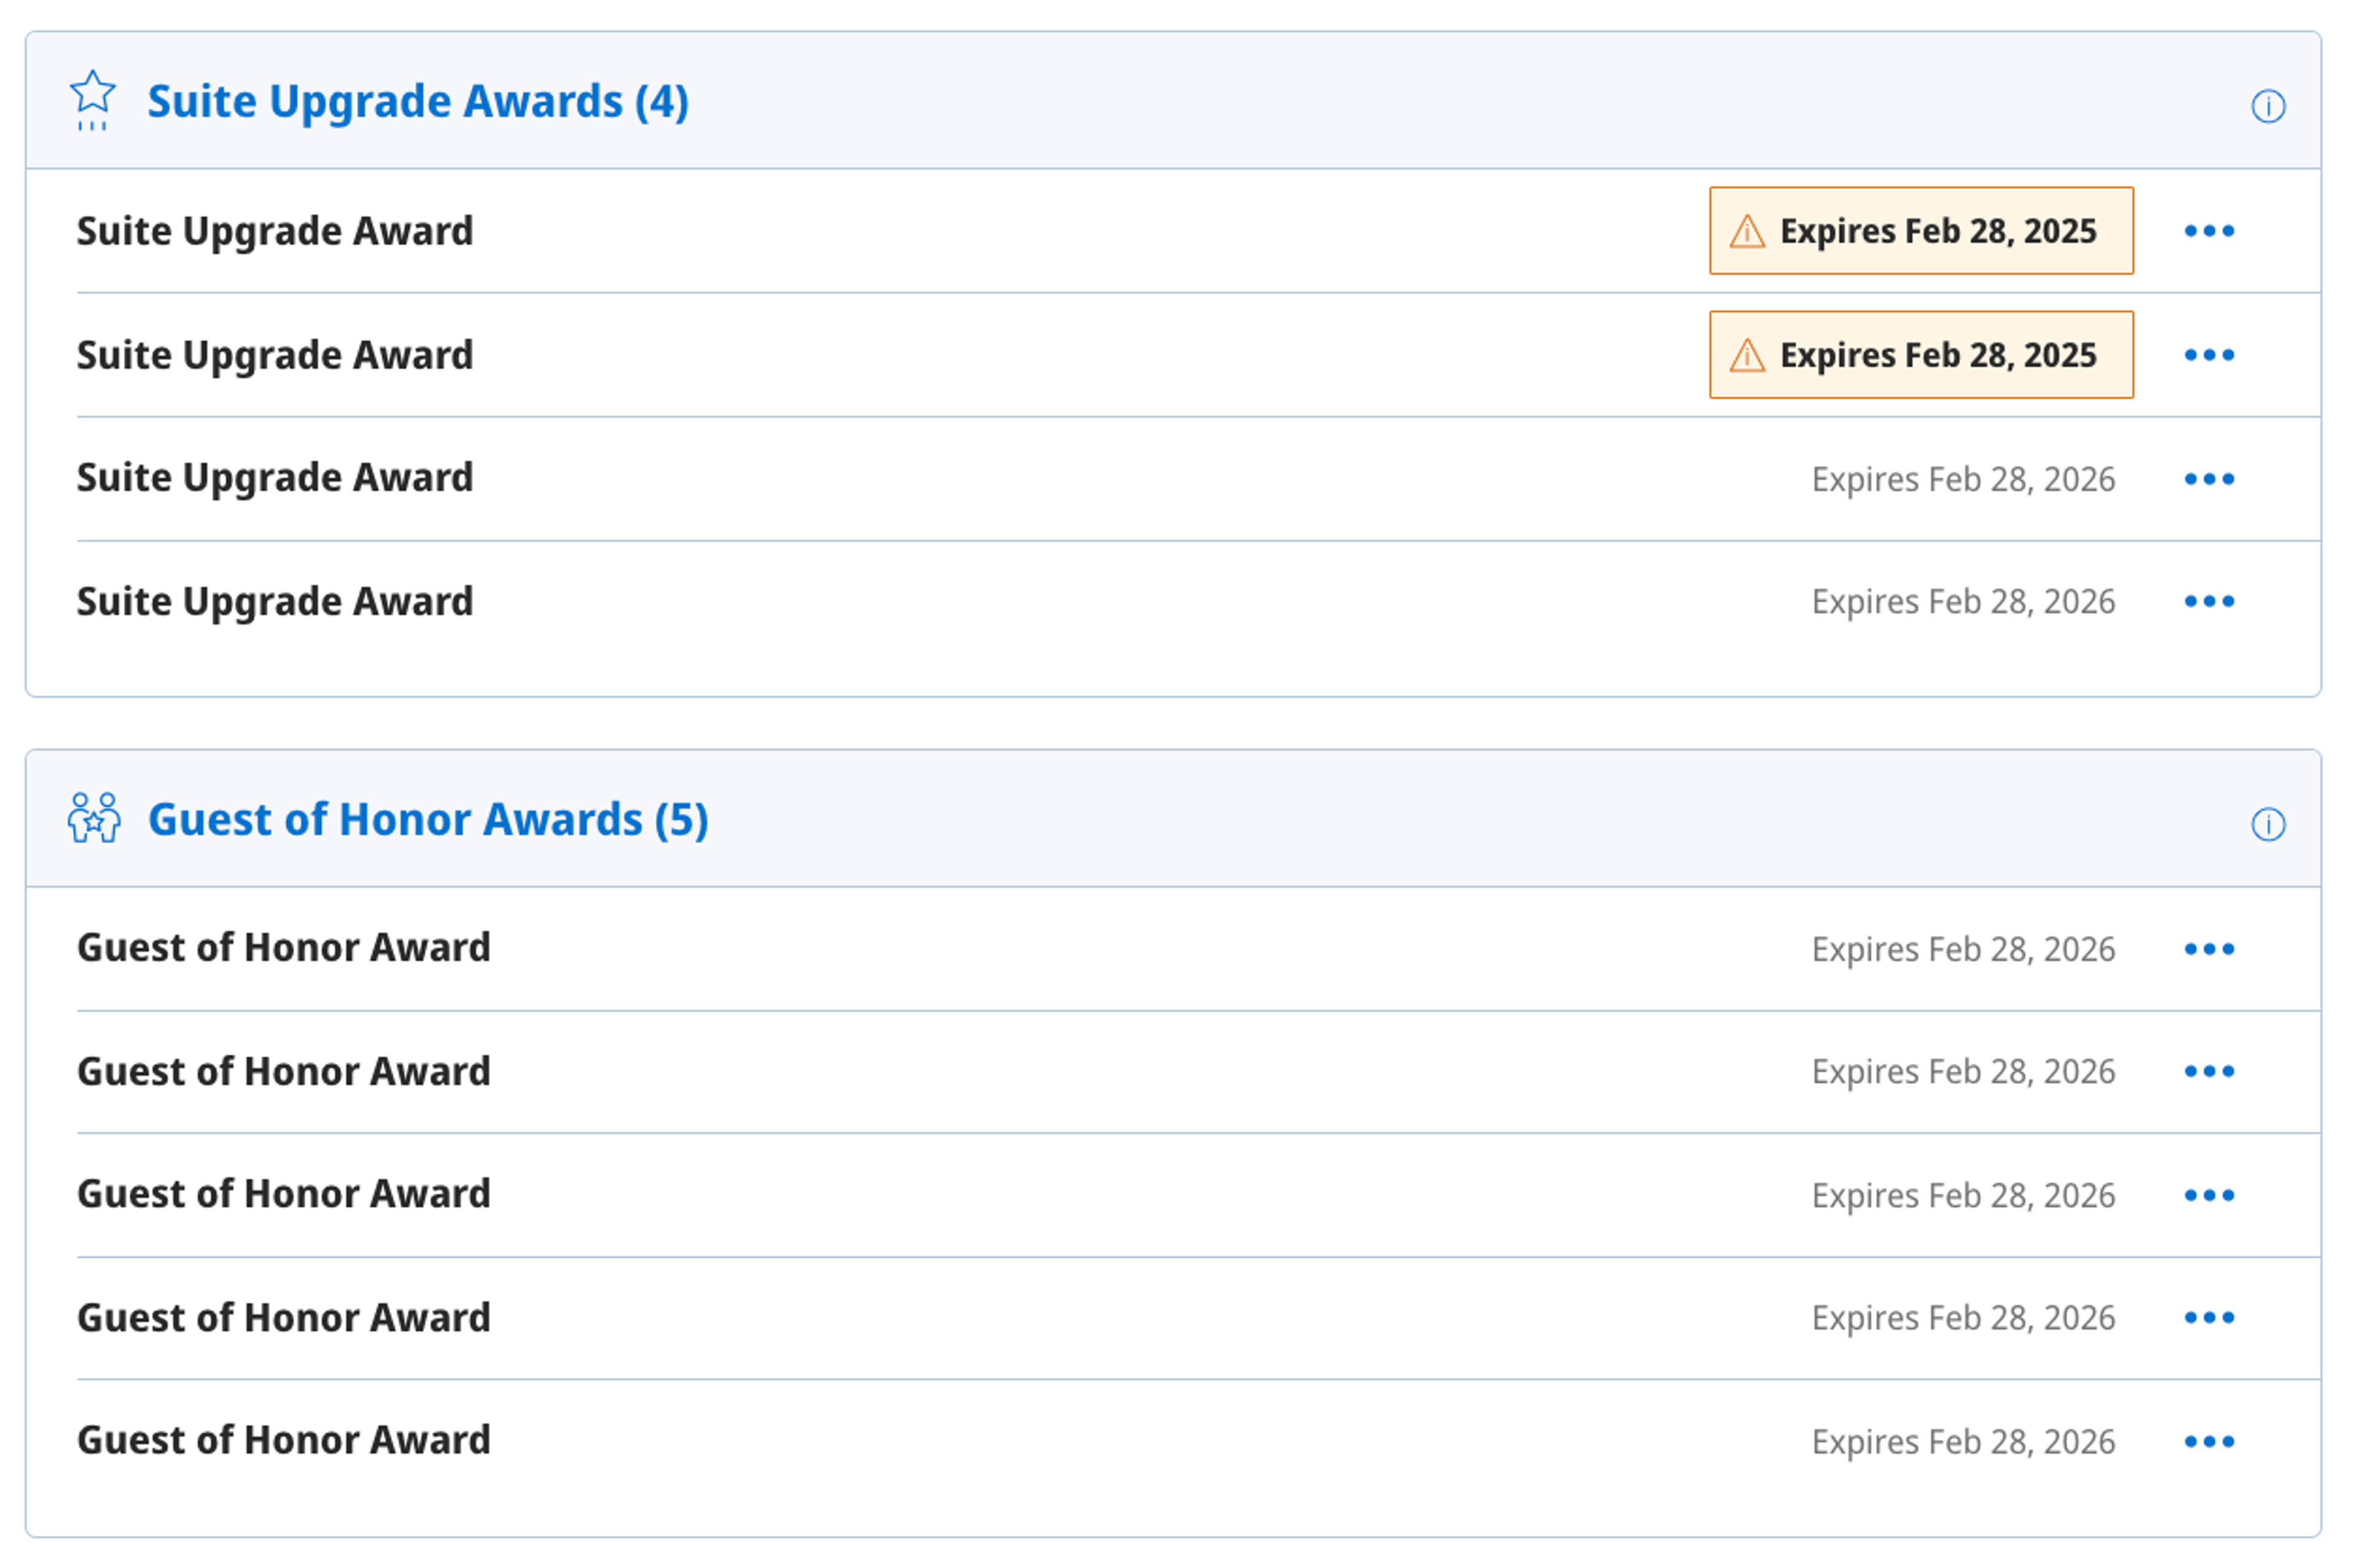Show info for Guest of Honor Awards
This screenshot has width=2354, height=1568.
pyautogui.click(x=2267, y=824)
